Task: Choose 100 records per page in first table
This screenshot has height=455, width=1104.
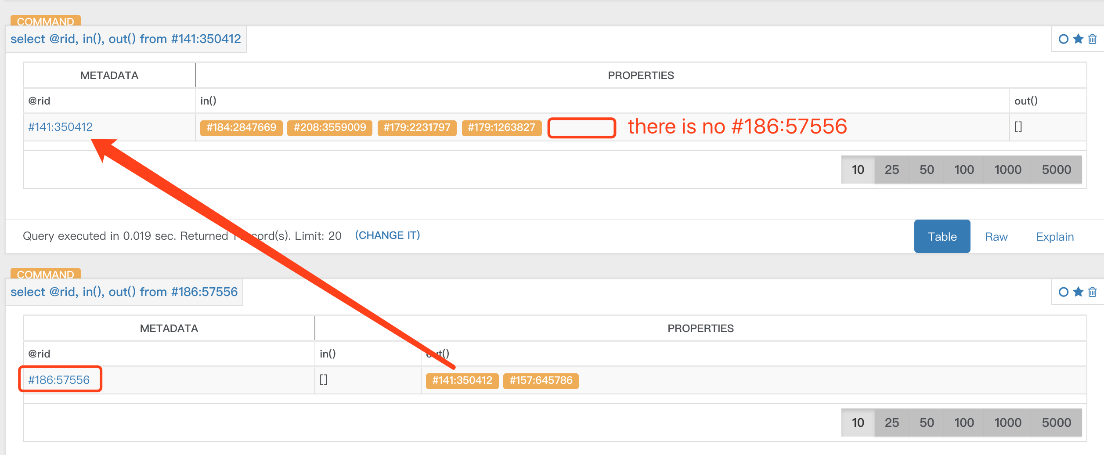Action: [x=964, y=170]
